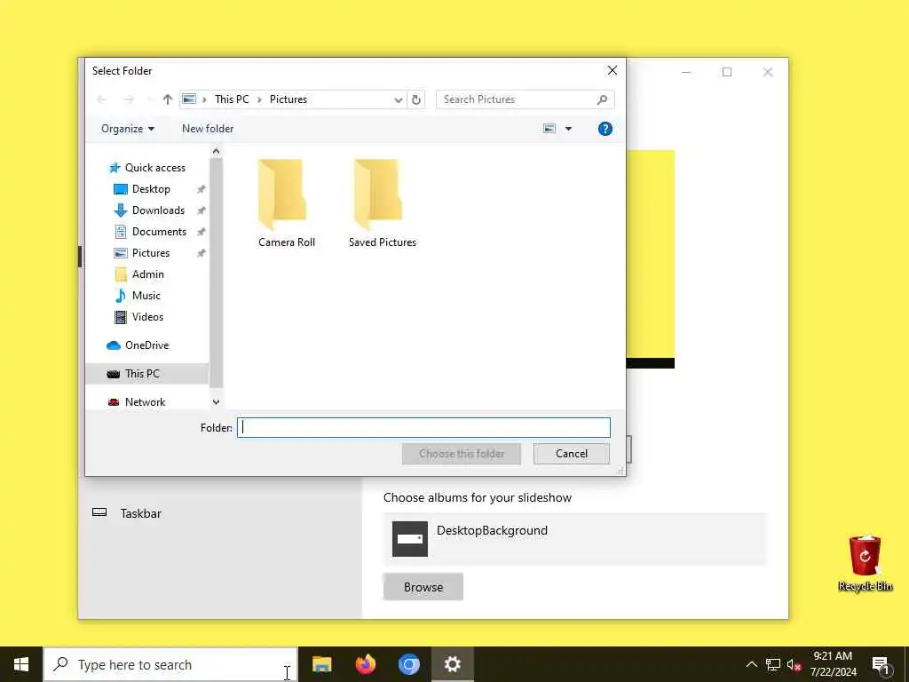909x682 pixels.
Task: Click the DesktopBackground album name
Action: pos(492,531)
